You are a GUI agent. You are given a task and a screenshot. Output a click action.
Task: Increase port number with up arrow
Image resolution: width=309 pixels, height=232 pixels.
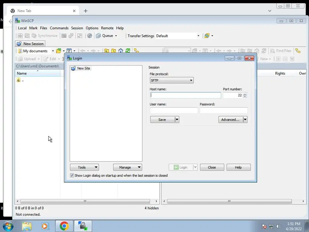click(245, 94)
